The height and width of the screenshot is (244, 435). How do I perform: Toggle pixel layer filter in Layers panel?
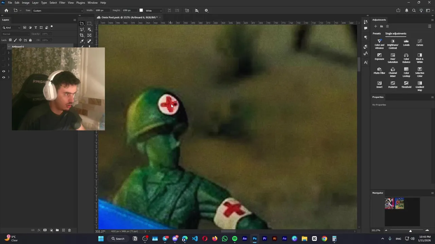click(25, 27)
